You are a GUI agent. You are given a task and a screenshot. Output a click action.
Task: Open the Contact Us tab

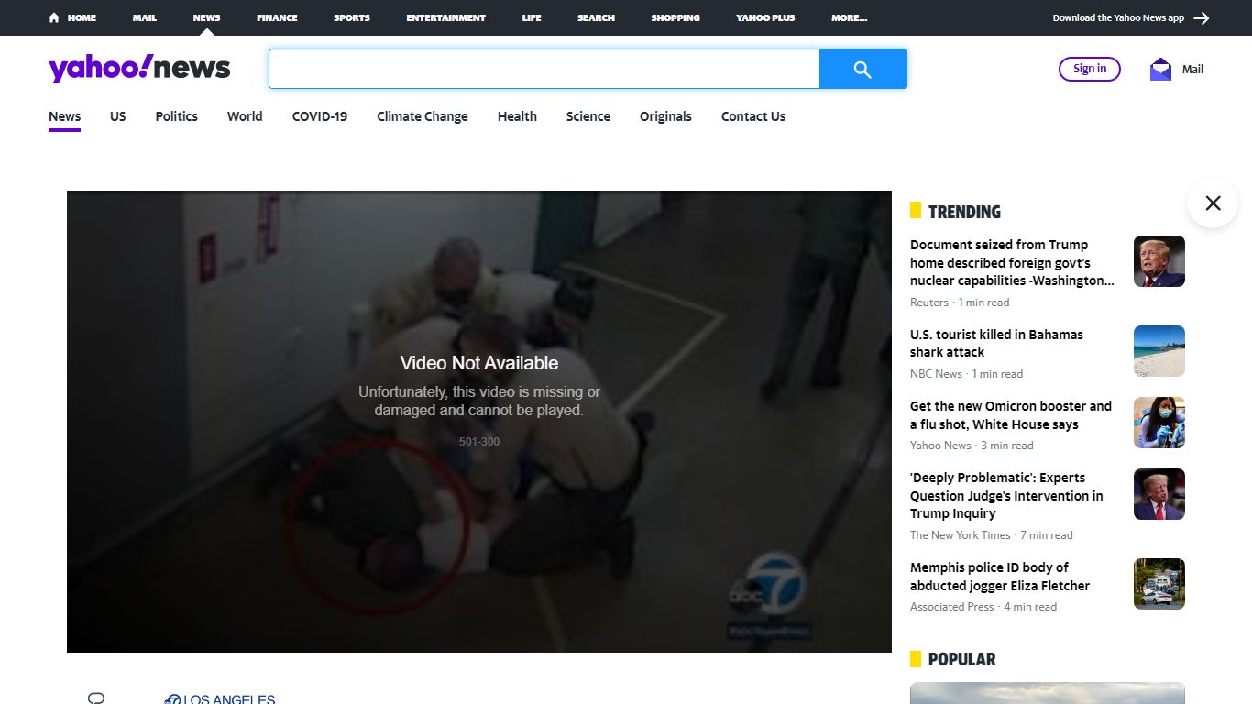tap(753, 116)
